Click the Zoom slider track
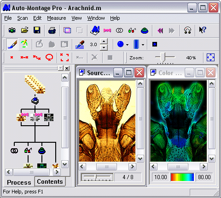Viewport: 221px width, 198px height. pos(165,57)
